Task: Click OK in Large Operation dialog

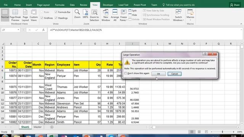Action: (x=159, y=74)
